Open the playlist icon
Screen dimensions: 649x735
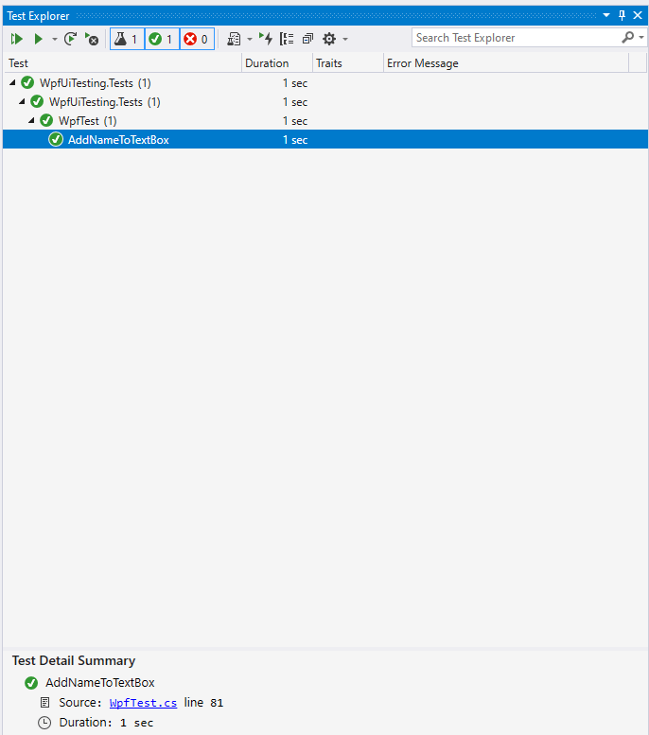(234, 39)
